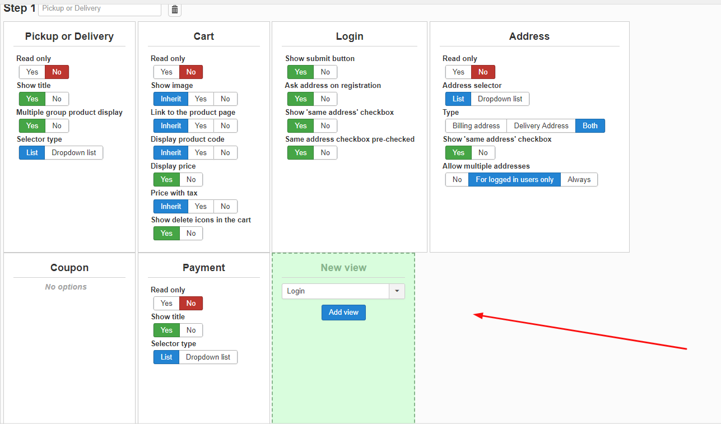The height and width of the screenshot is (424, 721).
Task: Focus the Step 1 name input field
Action: 100,9
